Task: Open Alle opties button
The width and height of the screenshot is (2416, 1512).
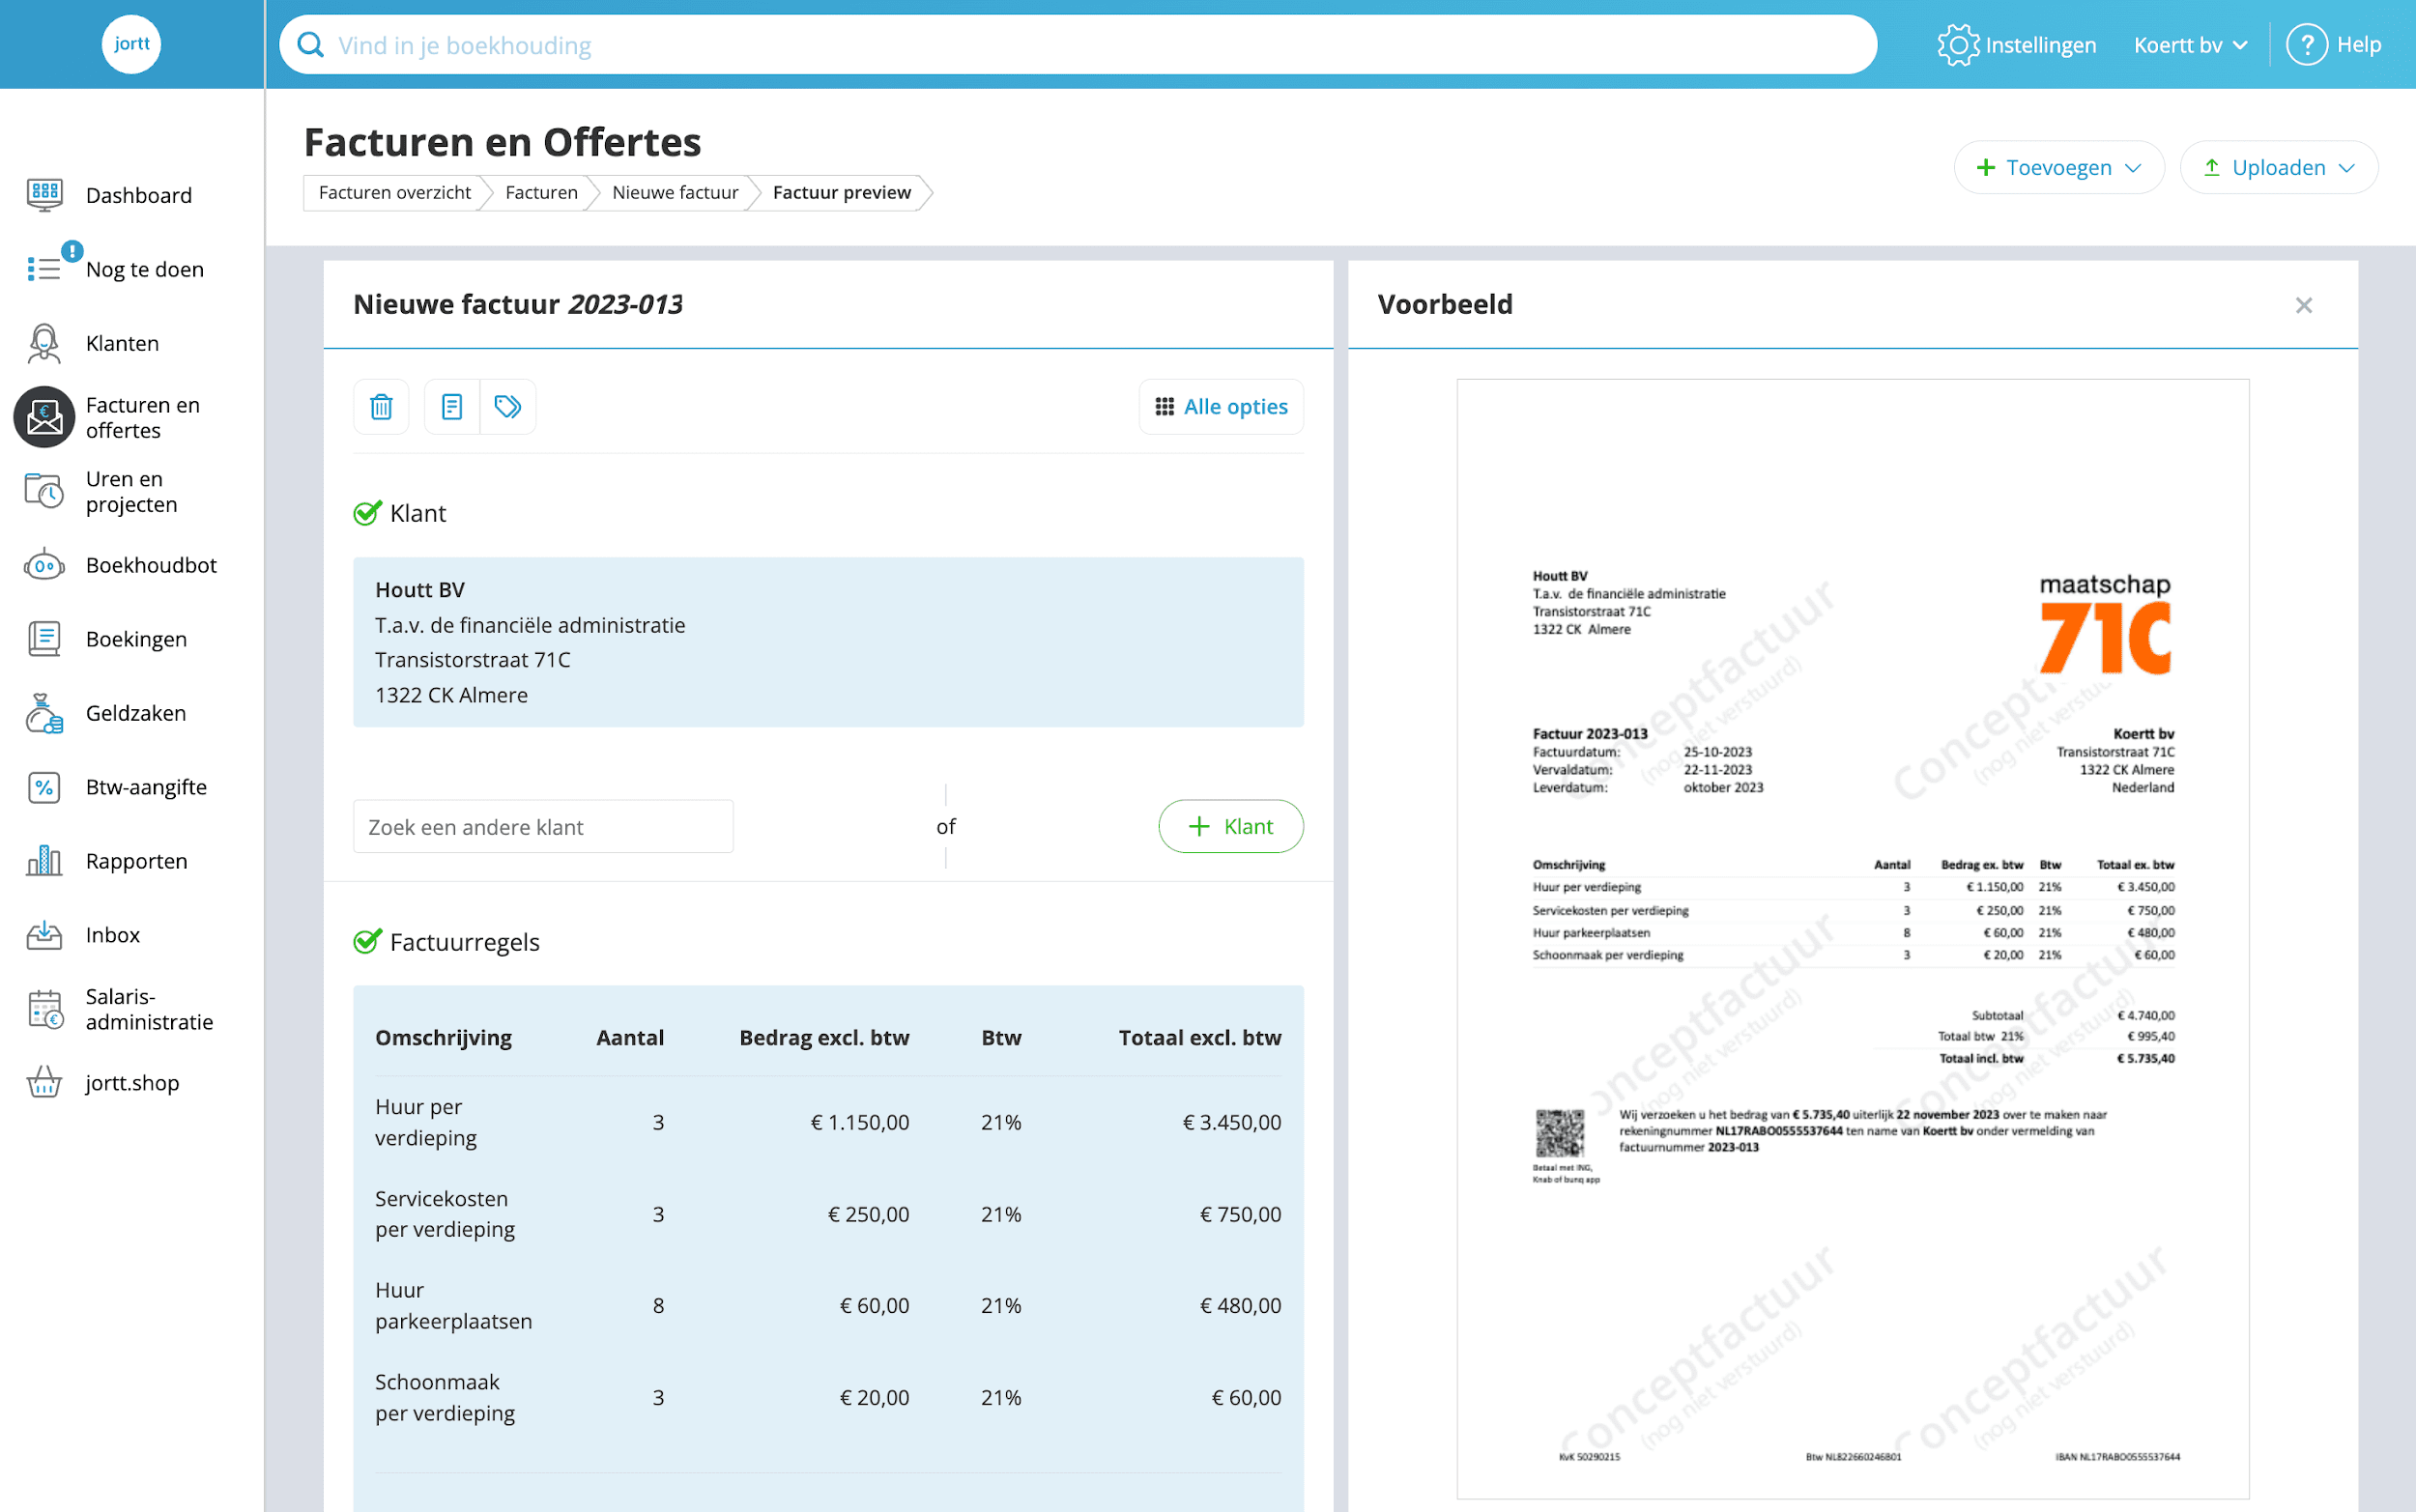Action: (x=1221, y=407)
